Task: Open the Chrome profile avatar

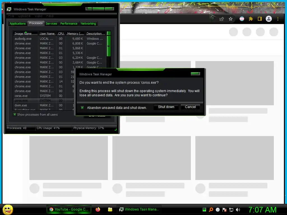Action: (269, 19)
